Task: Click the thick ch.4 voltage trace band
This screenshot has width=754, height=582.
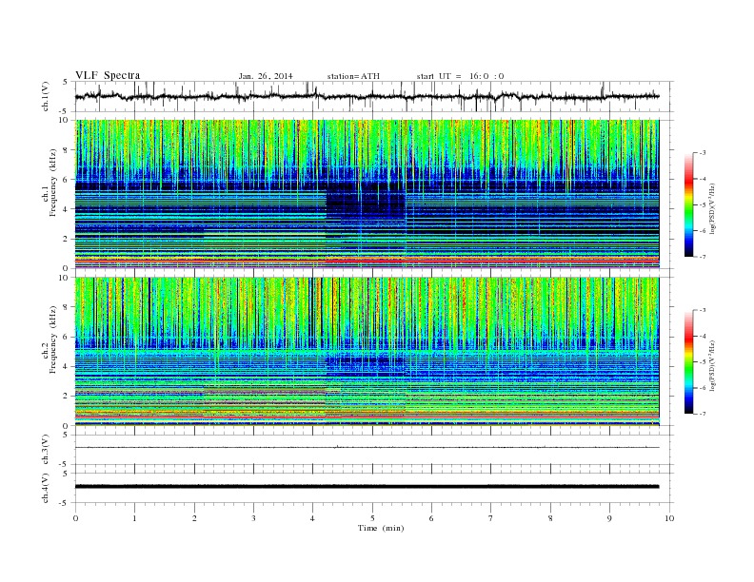Action: point(367,487)
